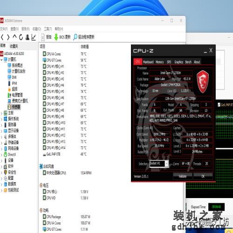
Task: Select the 设备 tree item
Action: (9, 160)
